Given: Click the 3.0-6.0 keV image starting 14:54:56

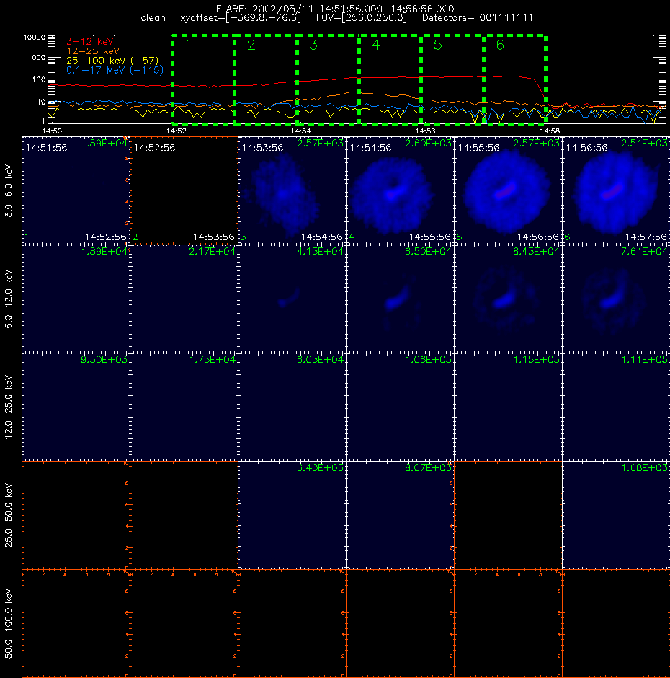Looking at the screenshot, I should coord(400,190).
